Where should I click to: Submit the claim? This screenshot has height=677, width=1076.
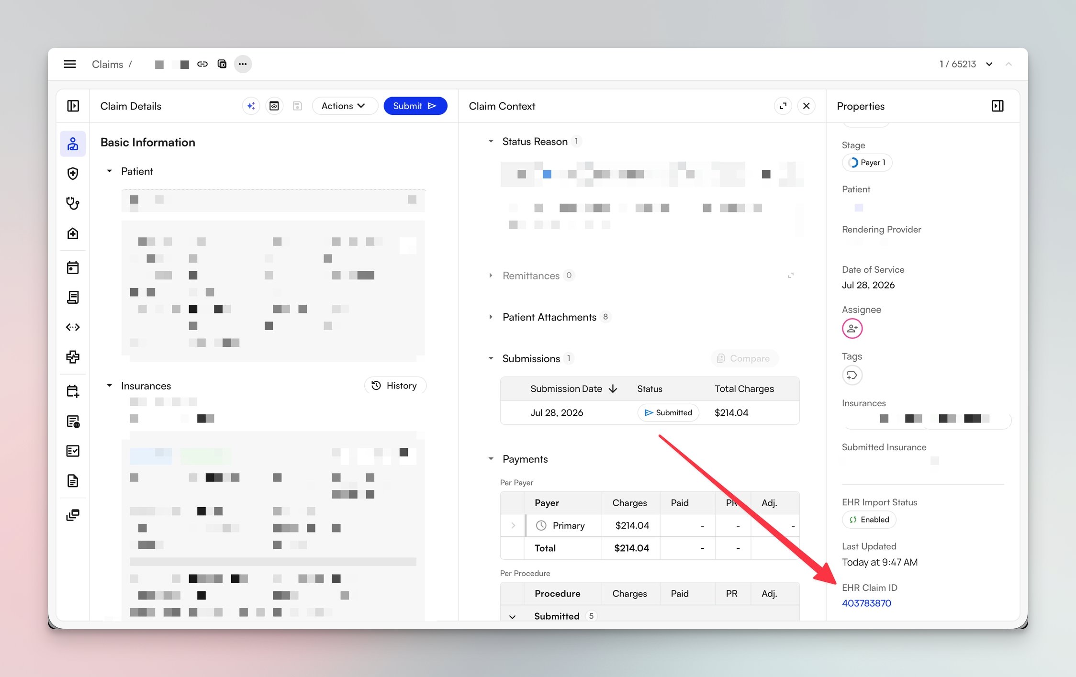[x=415, y=106]
